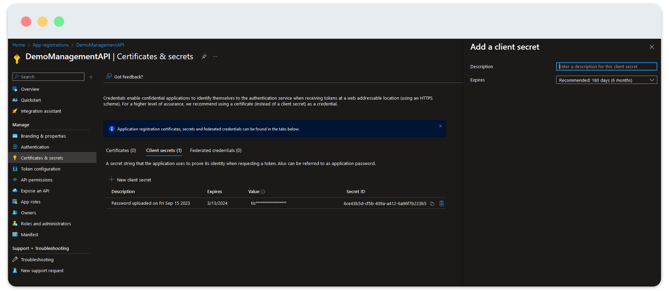Screen dimensions: 669x291
Task: Open the more options ellipsis
Action: coord(215,56)
